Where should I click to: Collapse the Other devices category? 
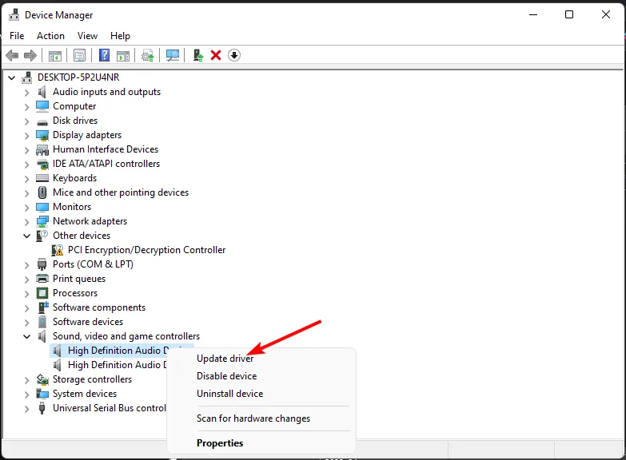click(26, 236)
